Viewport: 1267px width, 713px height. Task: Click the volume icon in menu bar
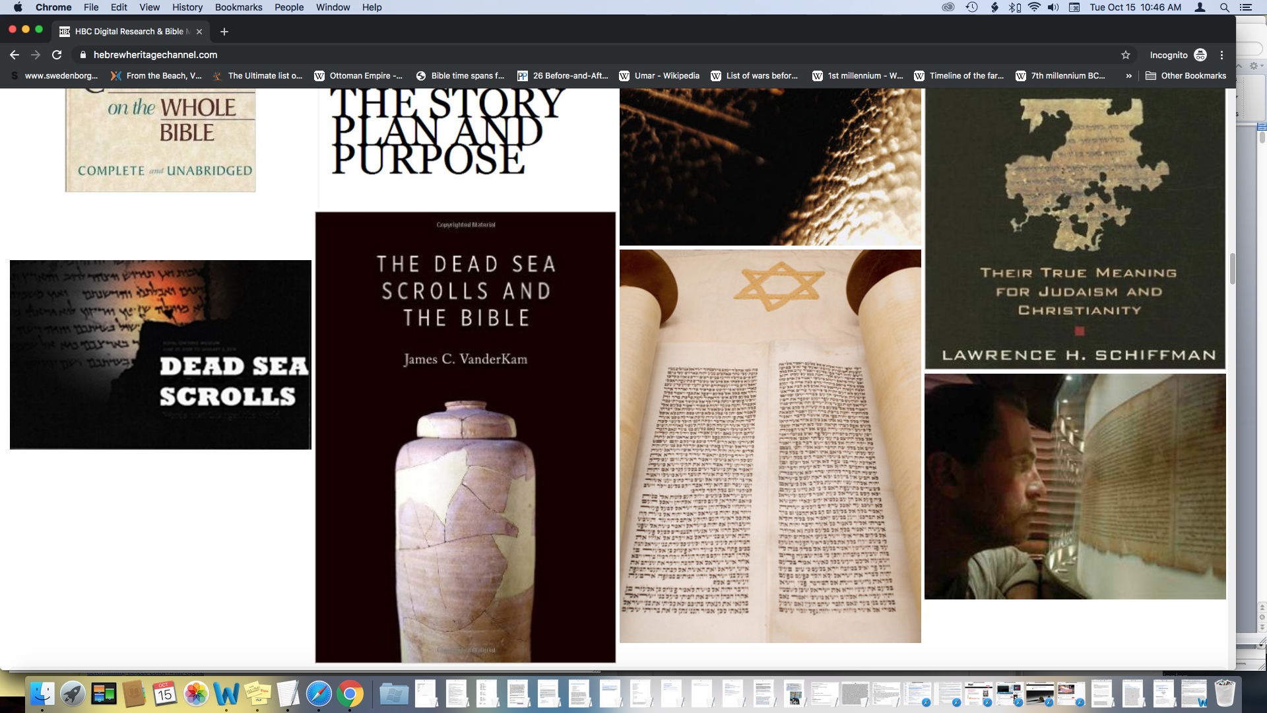point(1054,7)
